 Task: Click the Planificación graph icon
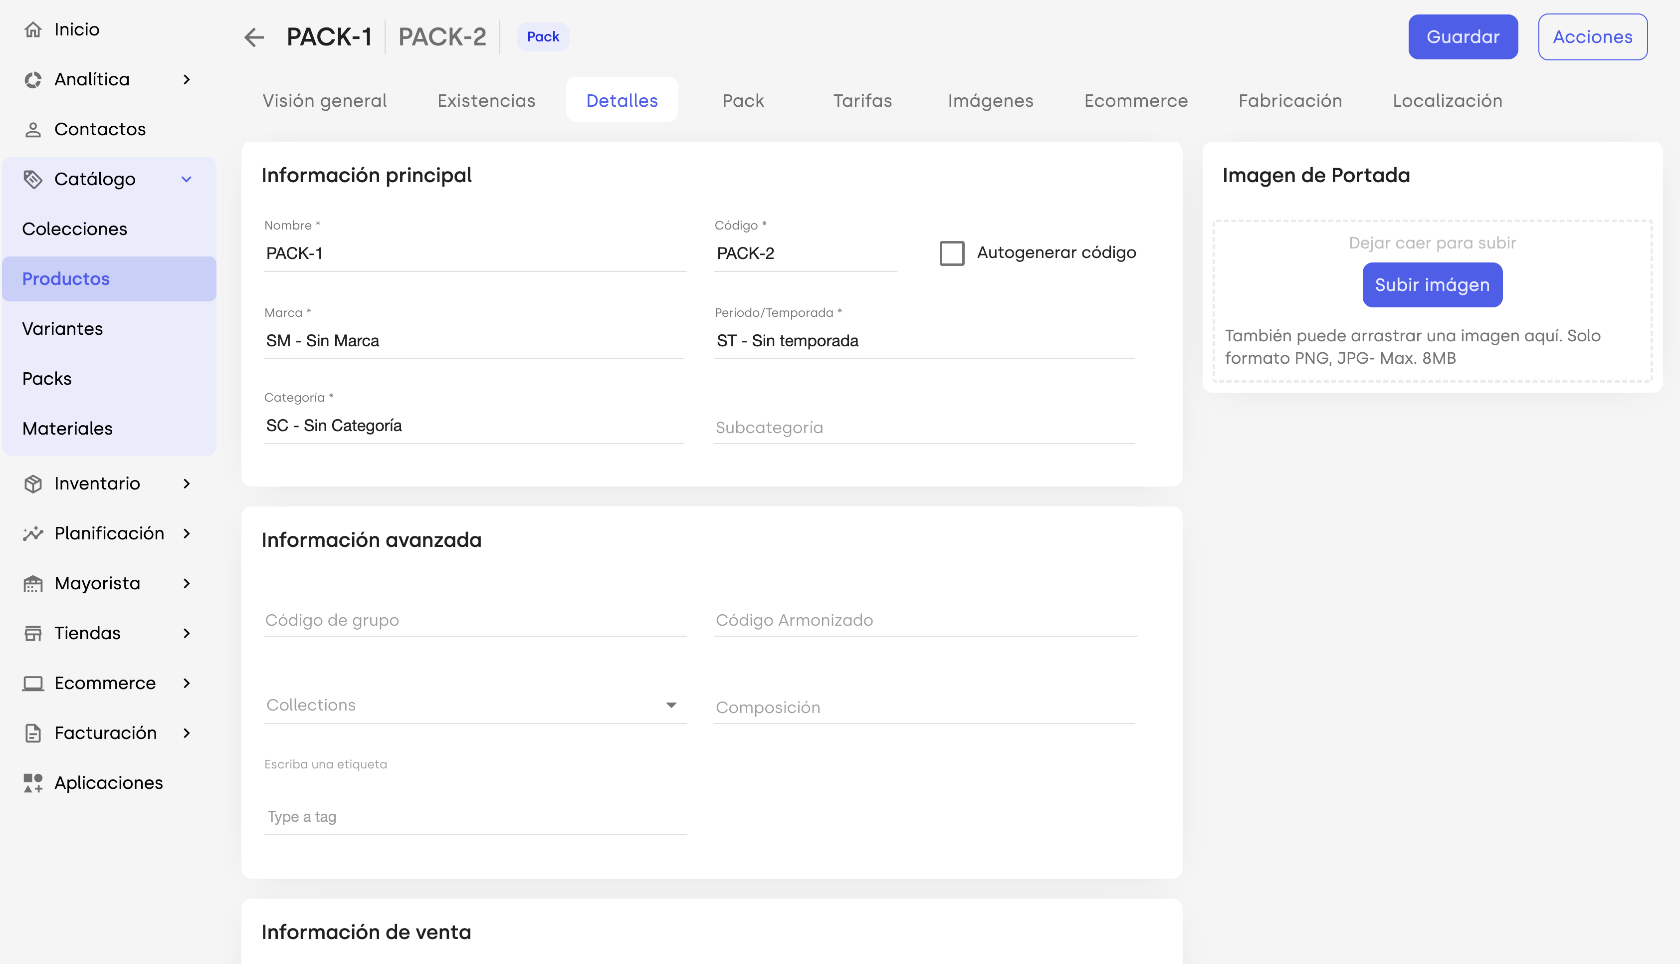pos(33,534)
